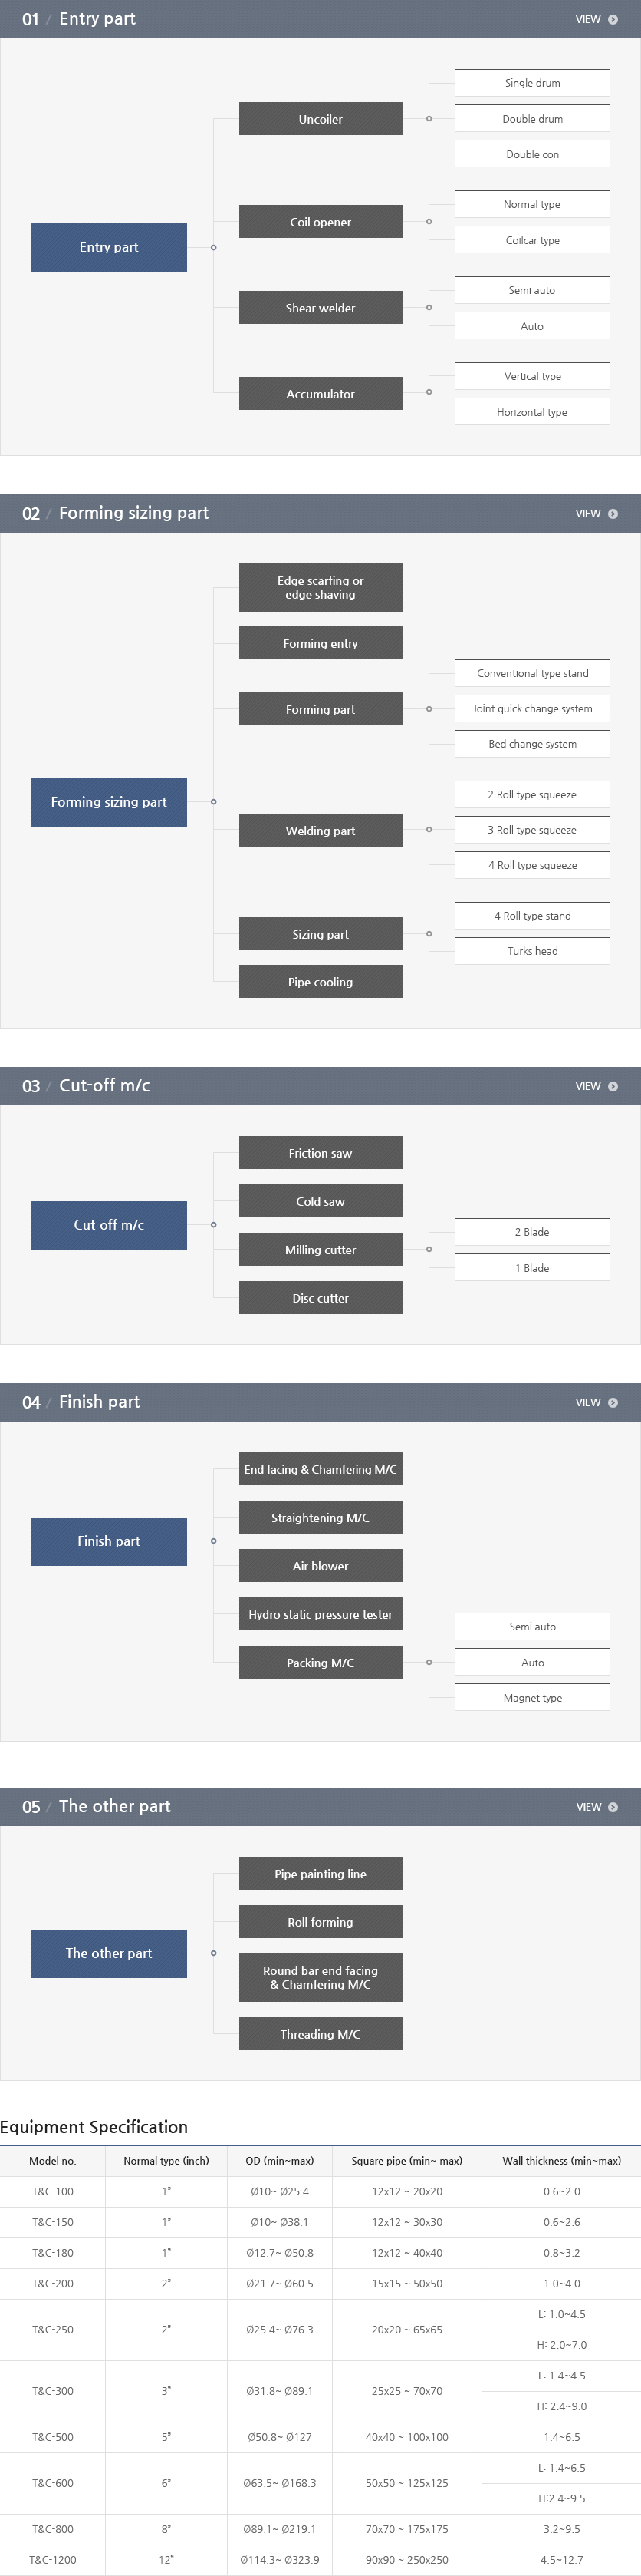Choose the Double drum option
The image size is (641, 2576).
[x=532, y=118]
